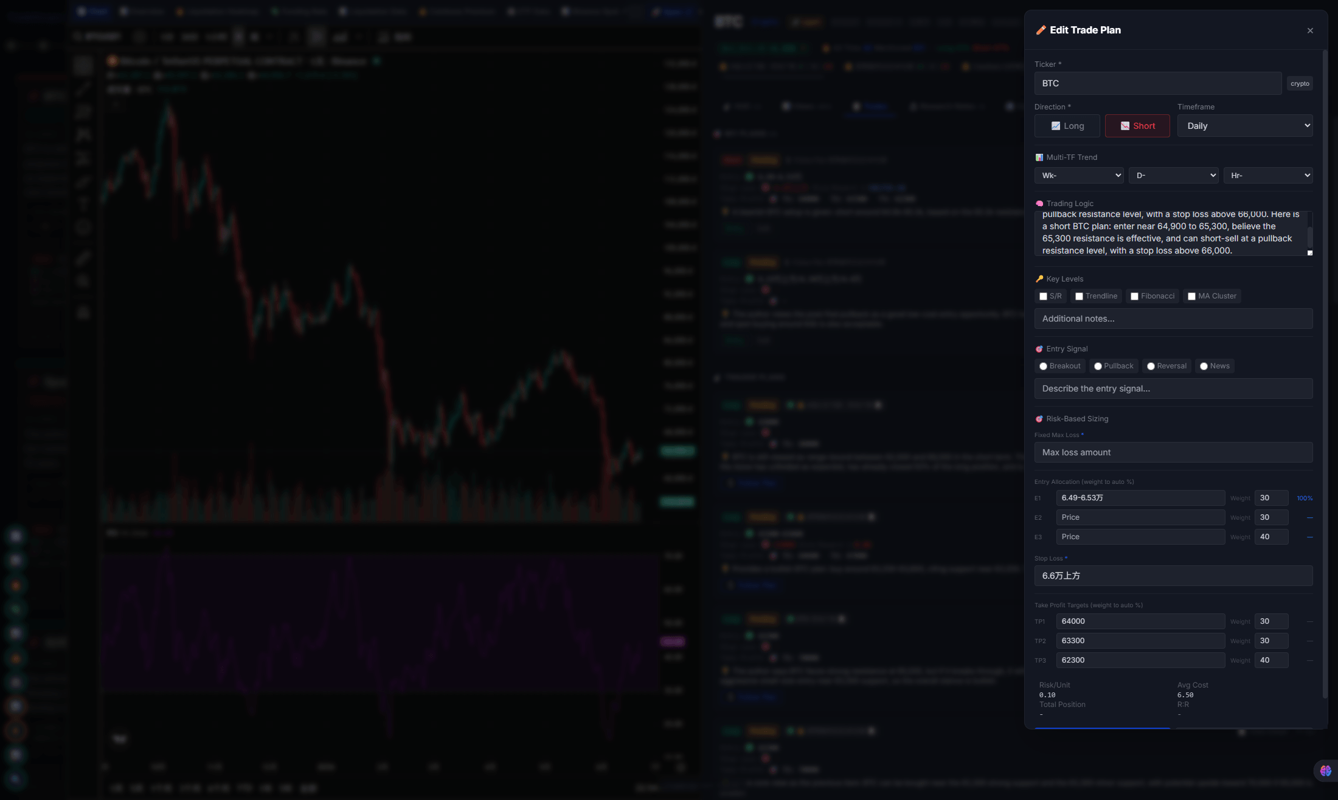This screenshot has width=1338, height=800.
Task: Click the TP2 weight field
Action: (x=1271, y=641)
